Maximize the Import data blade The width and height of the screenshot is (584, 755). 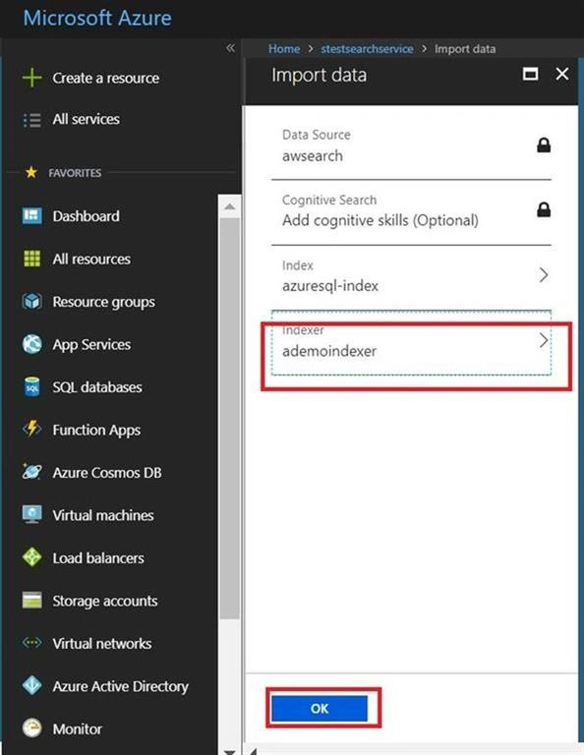[x=530, y=74]
